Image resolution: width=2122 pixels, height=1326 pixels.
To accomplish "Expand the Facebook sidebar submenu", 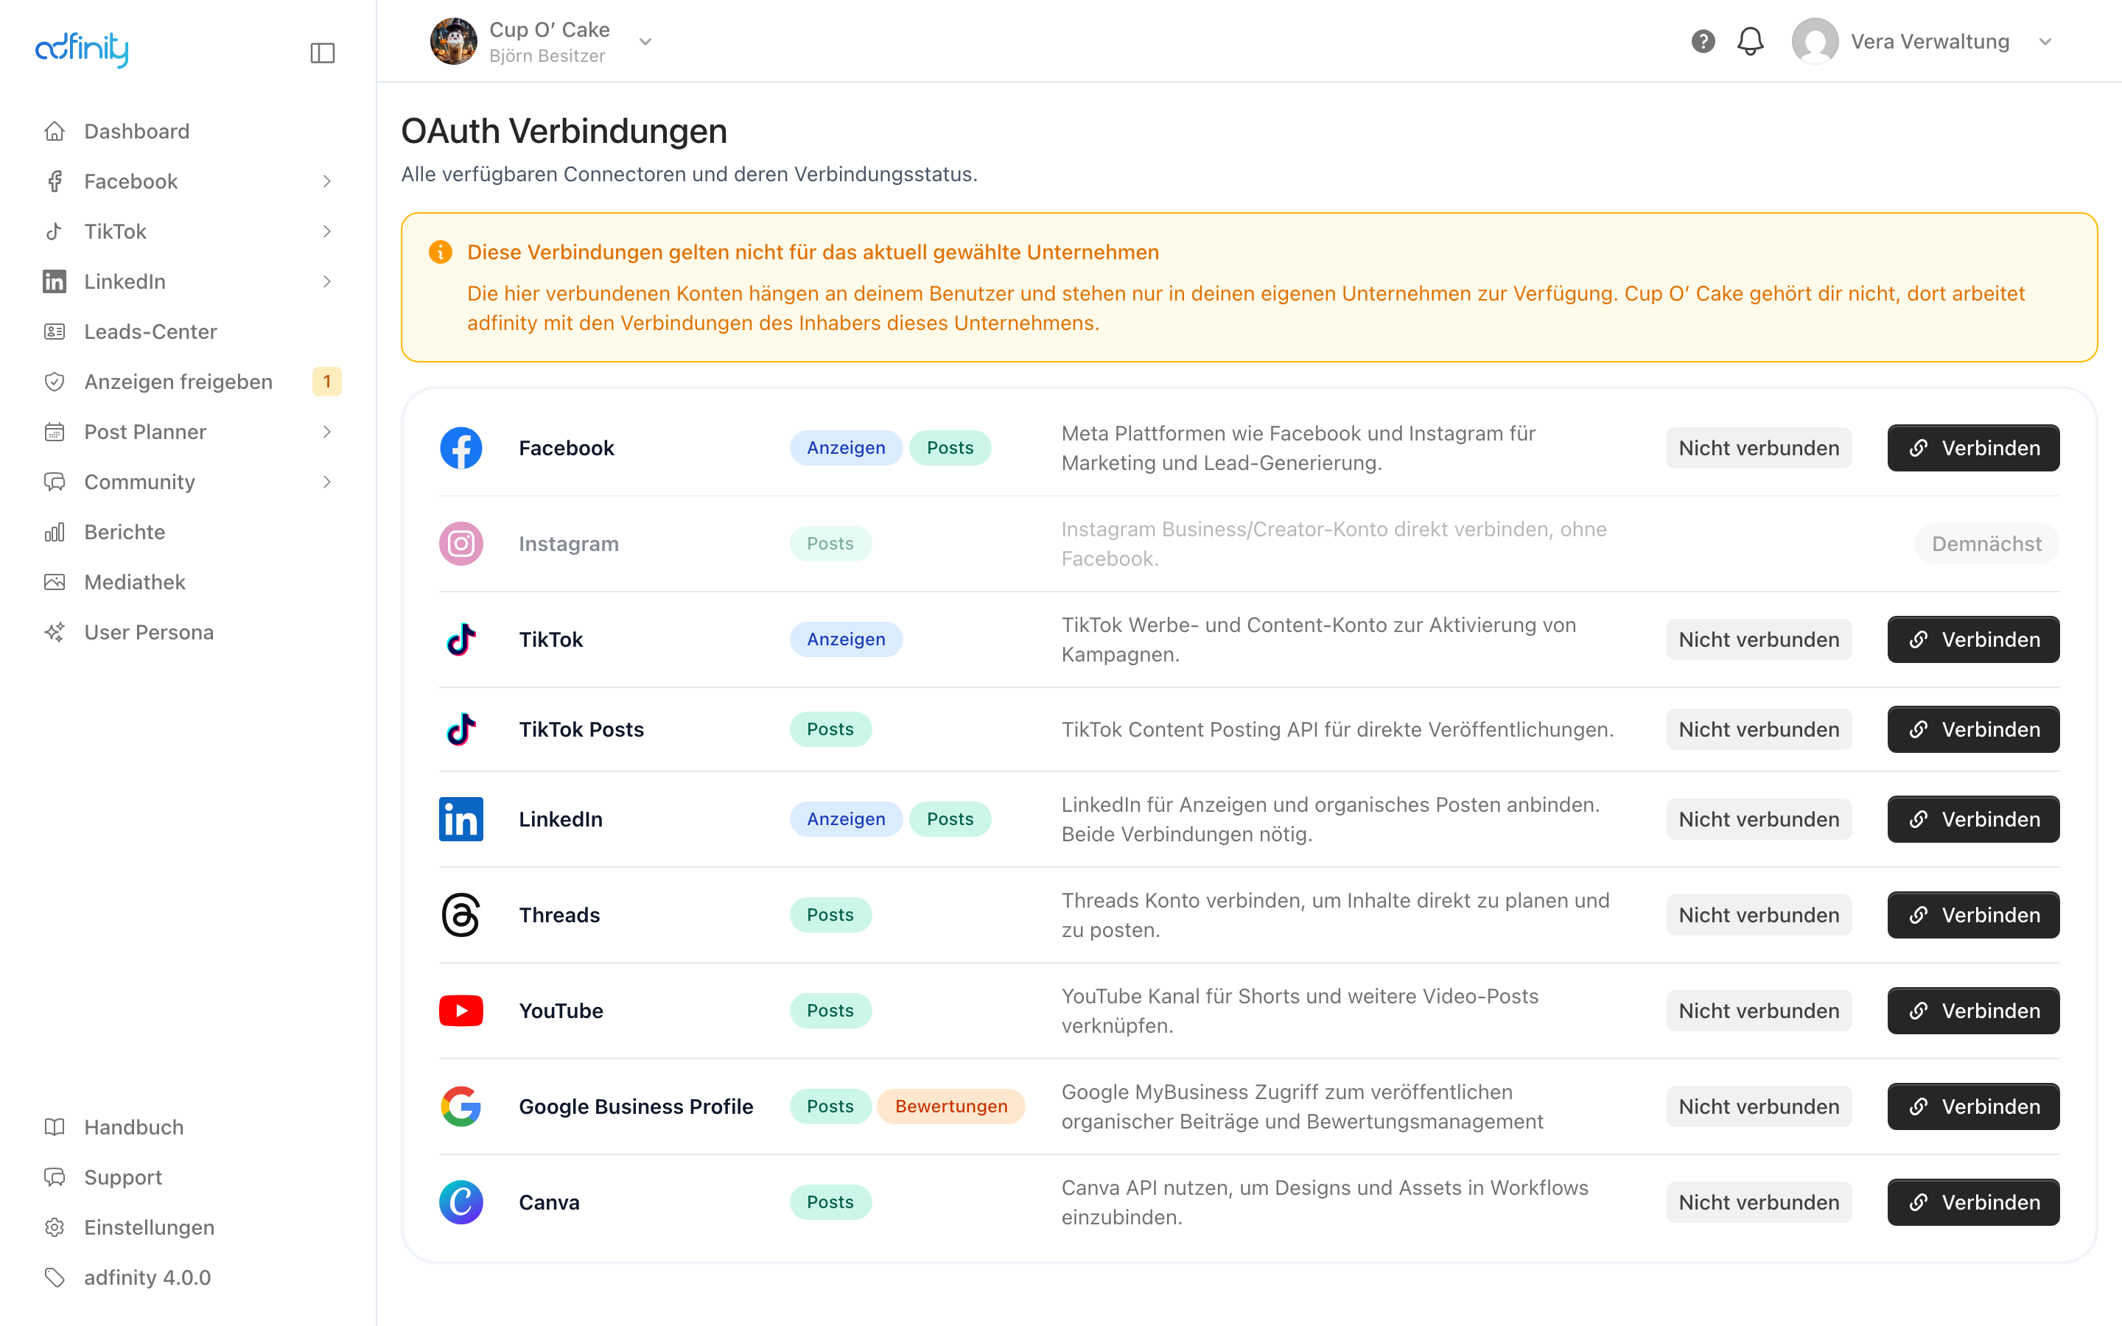I will coord(327,181).
